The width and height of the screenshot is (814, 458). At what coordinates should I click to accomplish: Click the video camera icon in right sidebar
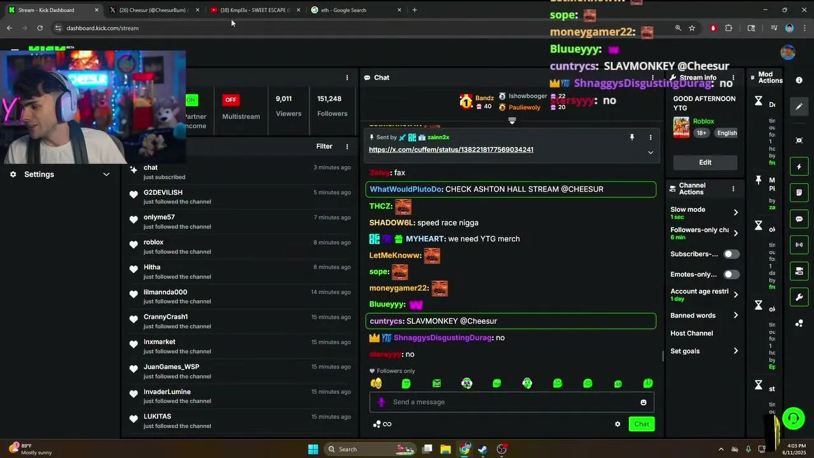[799, 271]
